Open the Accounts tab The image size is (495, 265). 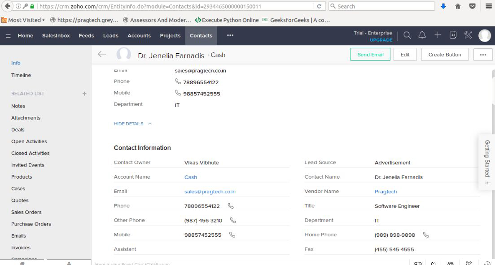[x=139, y=35]
